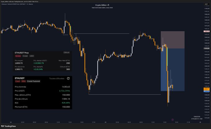Select the lower horizontal line drawing

pyautogui.click(x=125, y=95)
